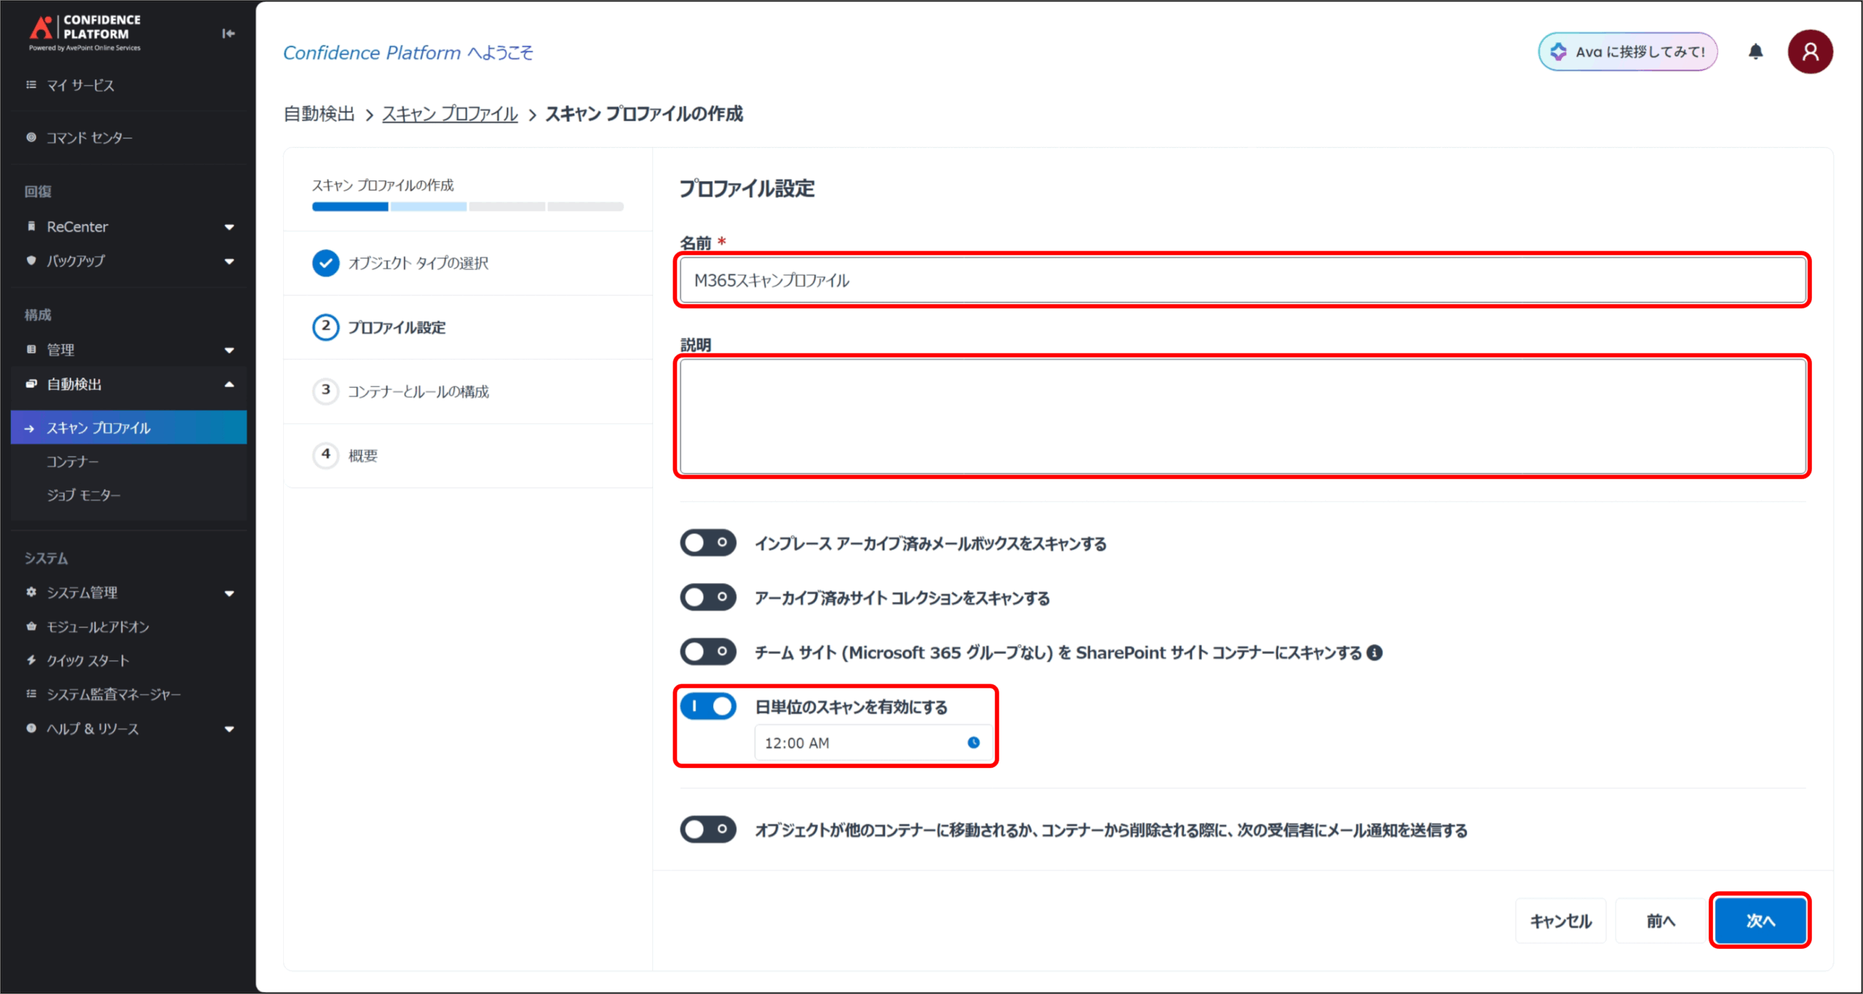Image resolution: width=1863 pixels, height=994 pixels.
Task: Open the user account avatar
Action: tap(1810, 52)
